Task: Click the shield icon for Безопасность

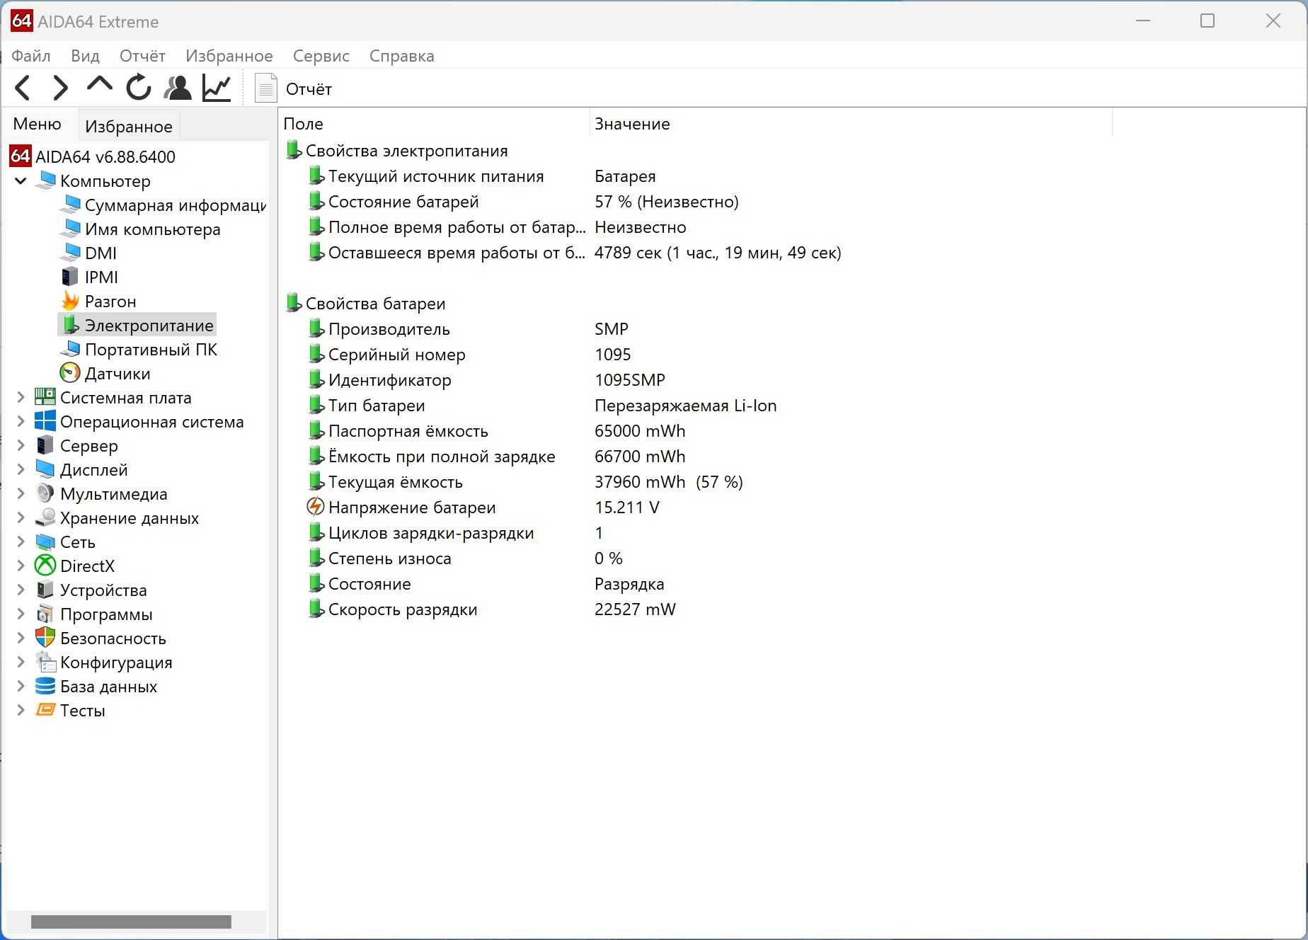Action: 45,638
